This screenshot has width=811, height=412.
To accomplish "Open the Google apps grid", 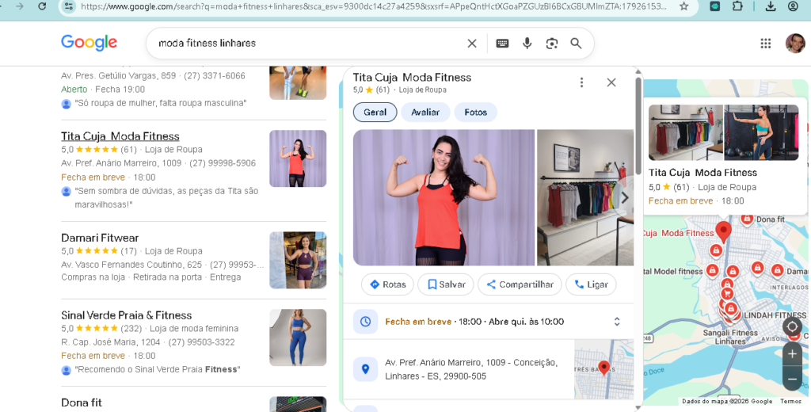I will pos(766,44).
